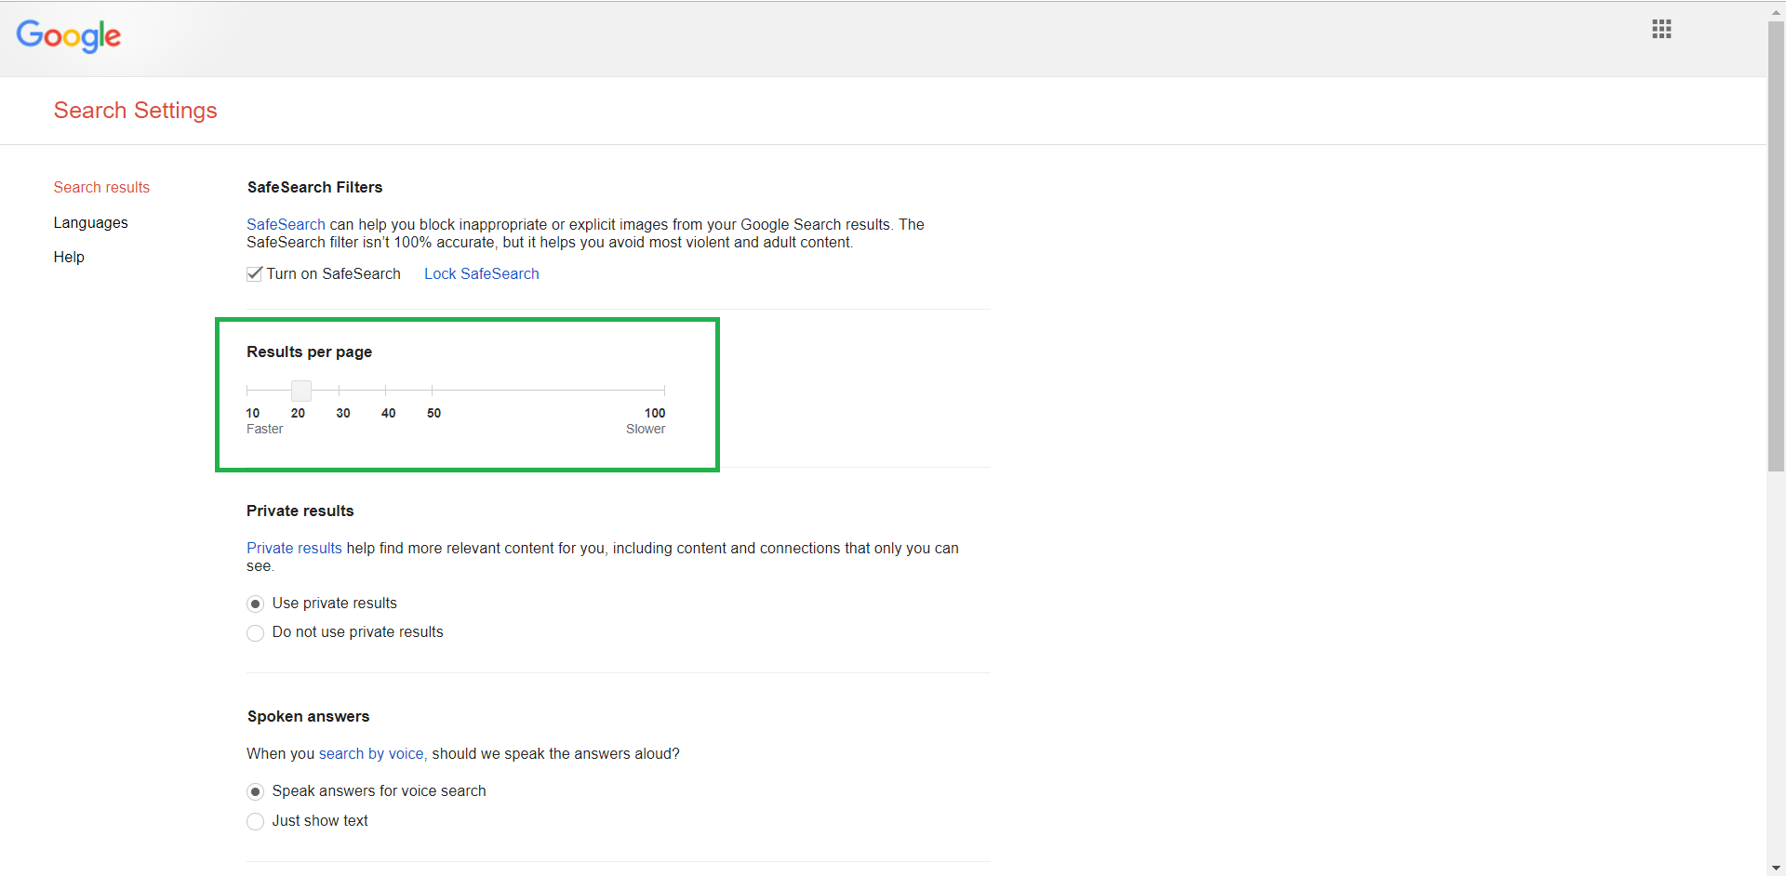Open the Search results settings tab
This screenshot has width=1786, height=876.
click(101, 187)
